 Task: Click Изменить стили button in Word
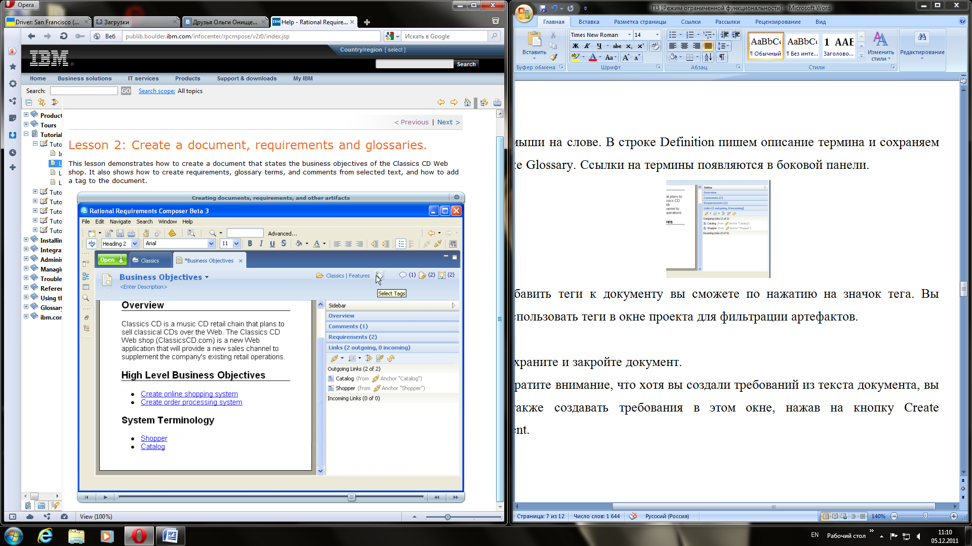tap(880, 47)
